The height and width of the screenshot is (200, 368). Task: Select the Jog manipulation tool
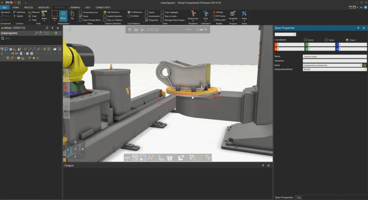72,15
